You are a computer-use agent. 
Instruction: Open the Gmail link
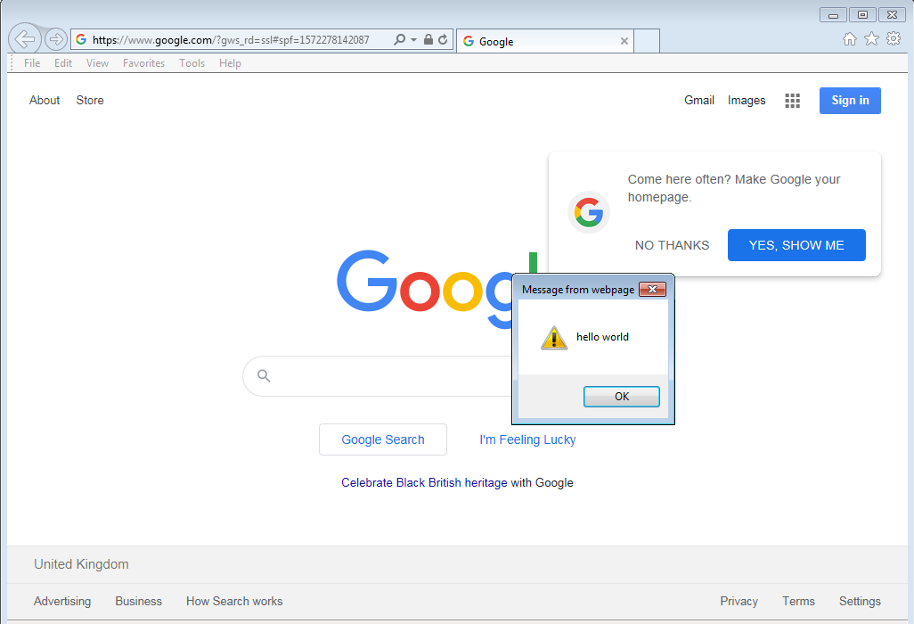(x=698, y=101)
